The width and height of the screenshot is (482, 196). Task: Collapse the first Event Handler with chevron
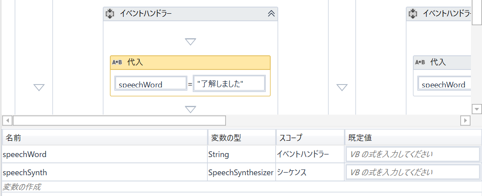tap(271, 14)
